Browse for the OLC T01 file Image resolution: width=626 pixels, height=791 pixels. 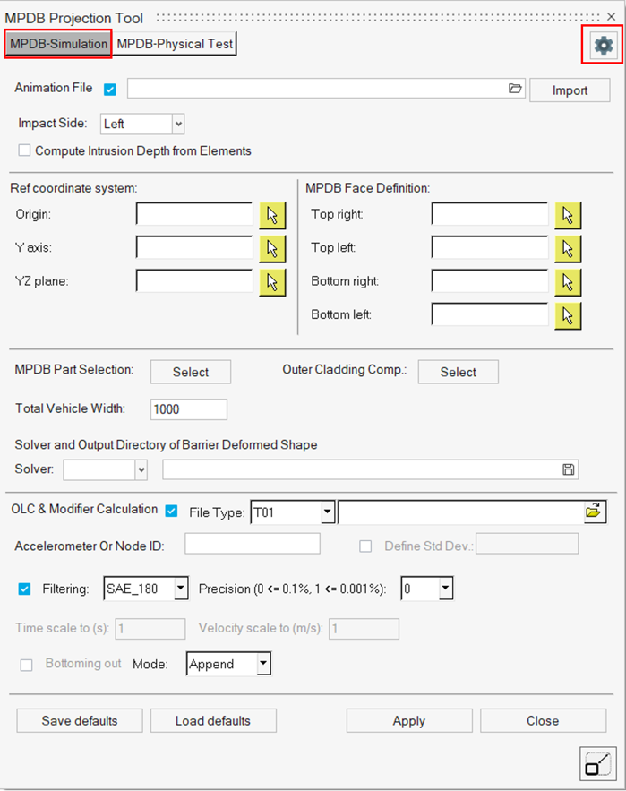[593, 512]
